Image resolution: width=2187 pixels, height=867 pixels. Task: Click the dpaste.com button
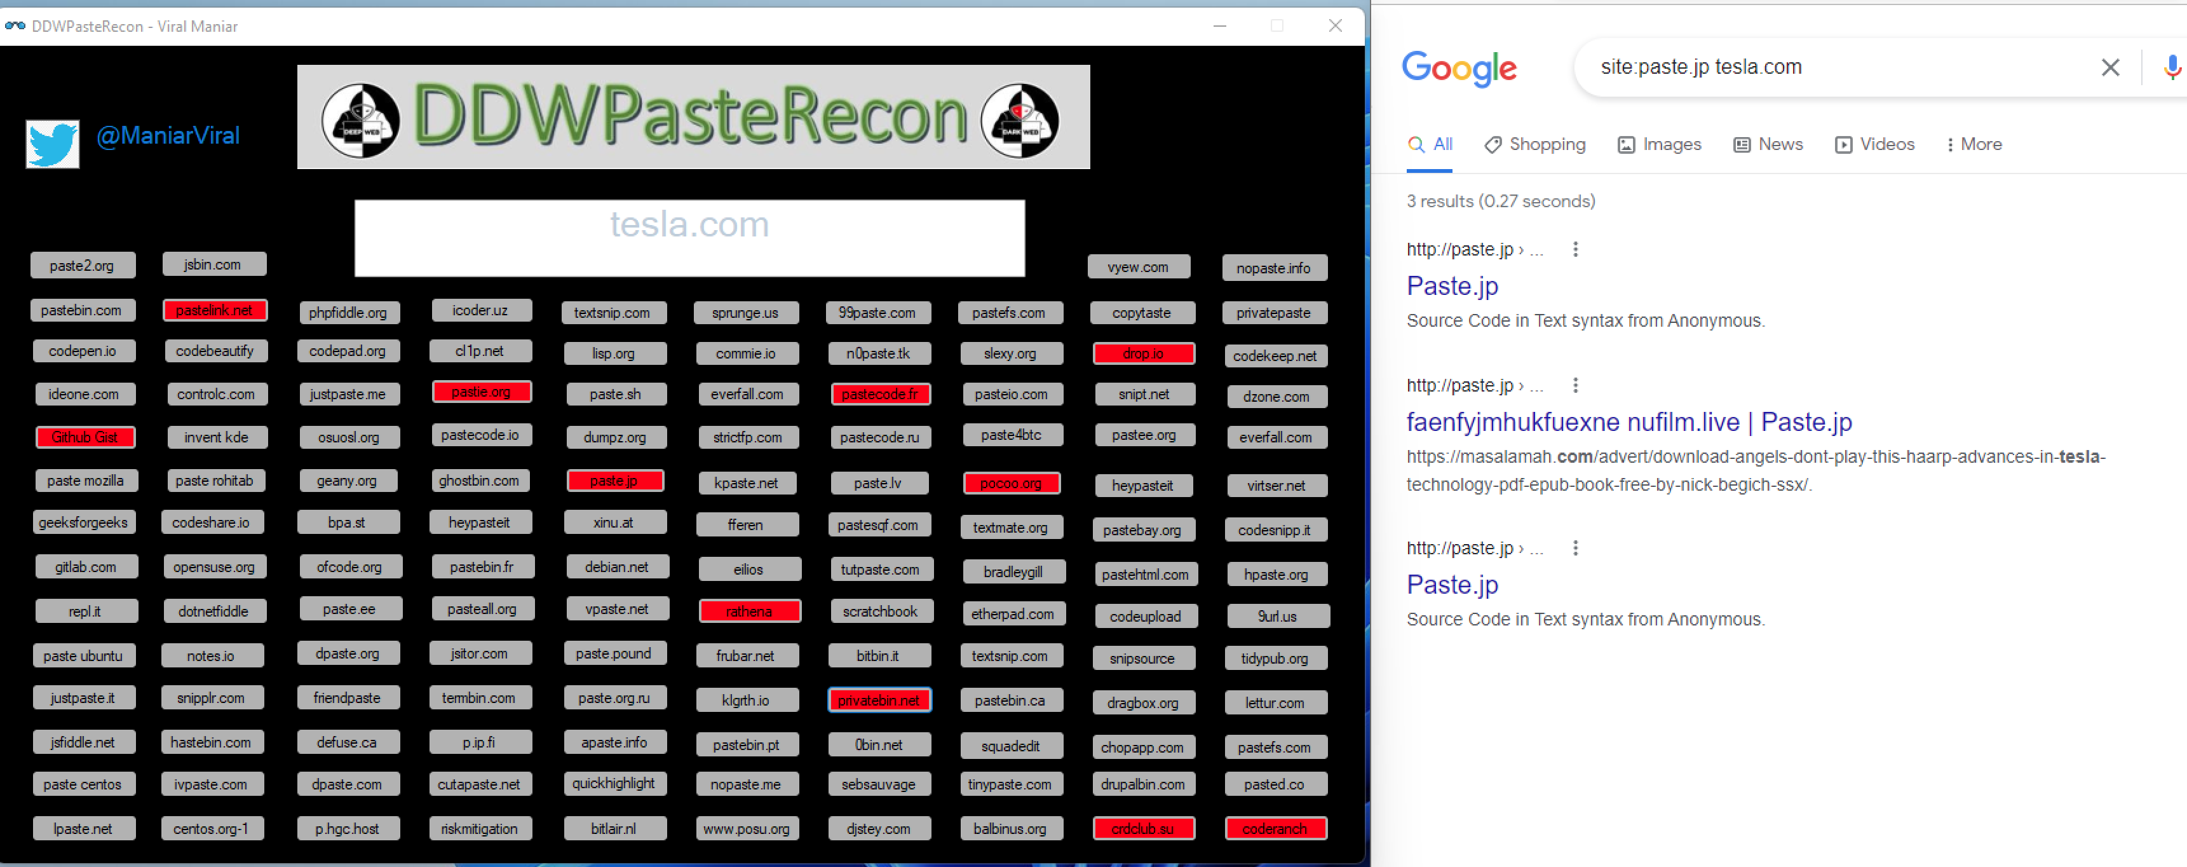click(x=348, y=784)
